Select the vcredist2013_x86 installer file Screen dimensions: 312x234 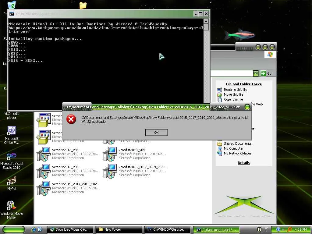(x=68, y=171)
